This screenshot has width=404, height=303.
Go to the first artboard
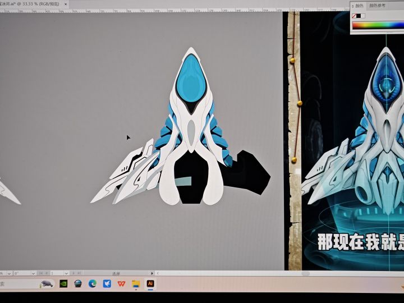tap(41, 273)
